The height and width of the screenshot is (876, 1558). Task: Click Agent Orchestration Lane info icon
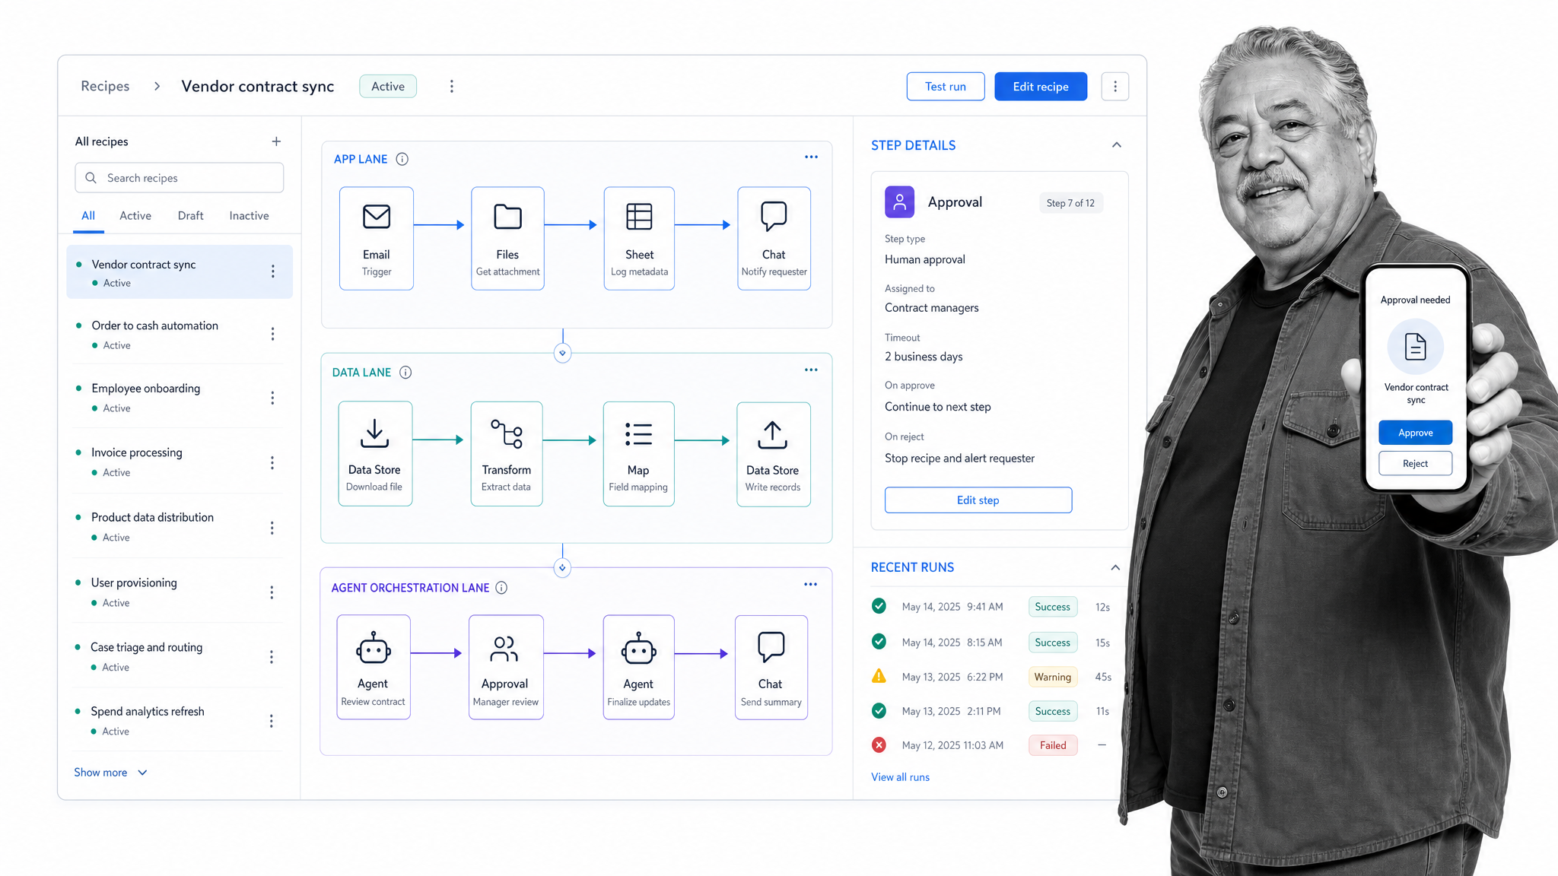click(501, 588)
